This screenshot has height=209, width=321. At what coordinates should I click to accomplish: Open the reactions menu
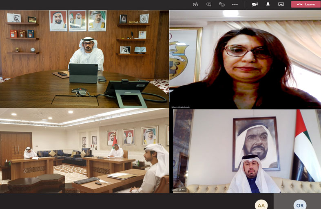(x=222, y=4)
